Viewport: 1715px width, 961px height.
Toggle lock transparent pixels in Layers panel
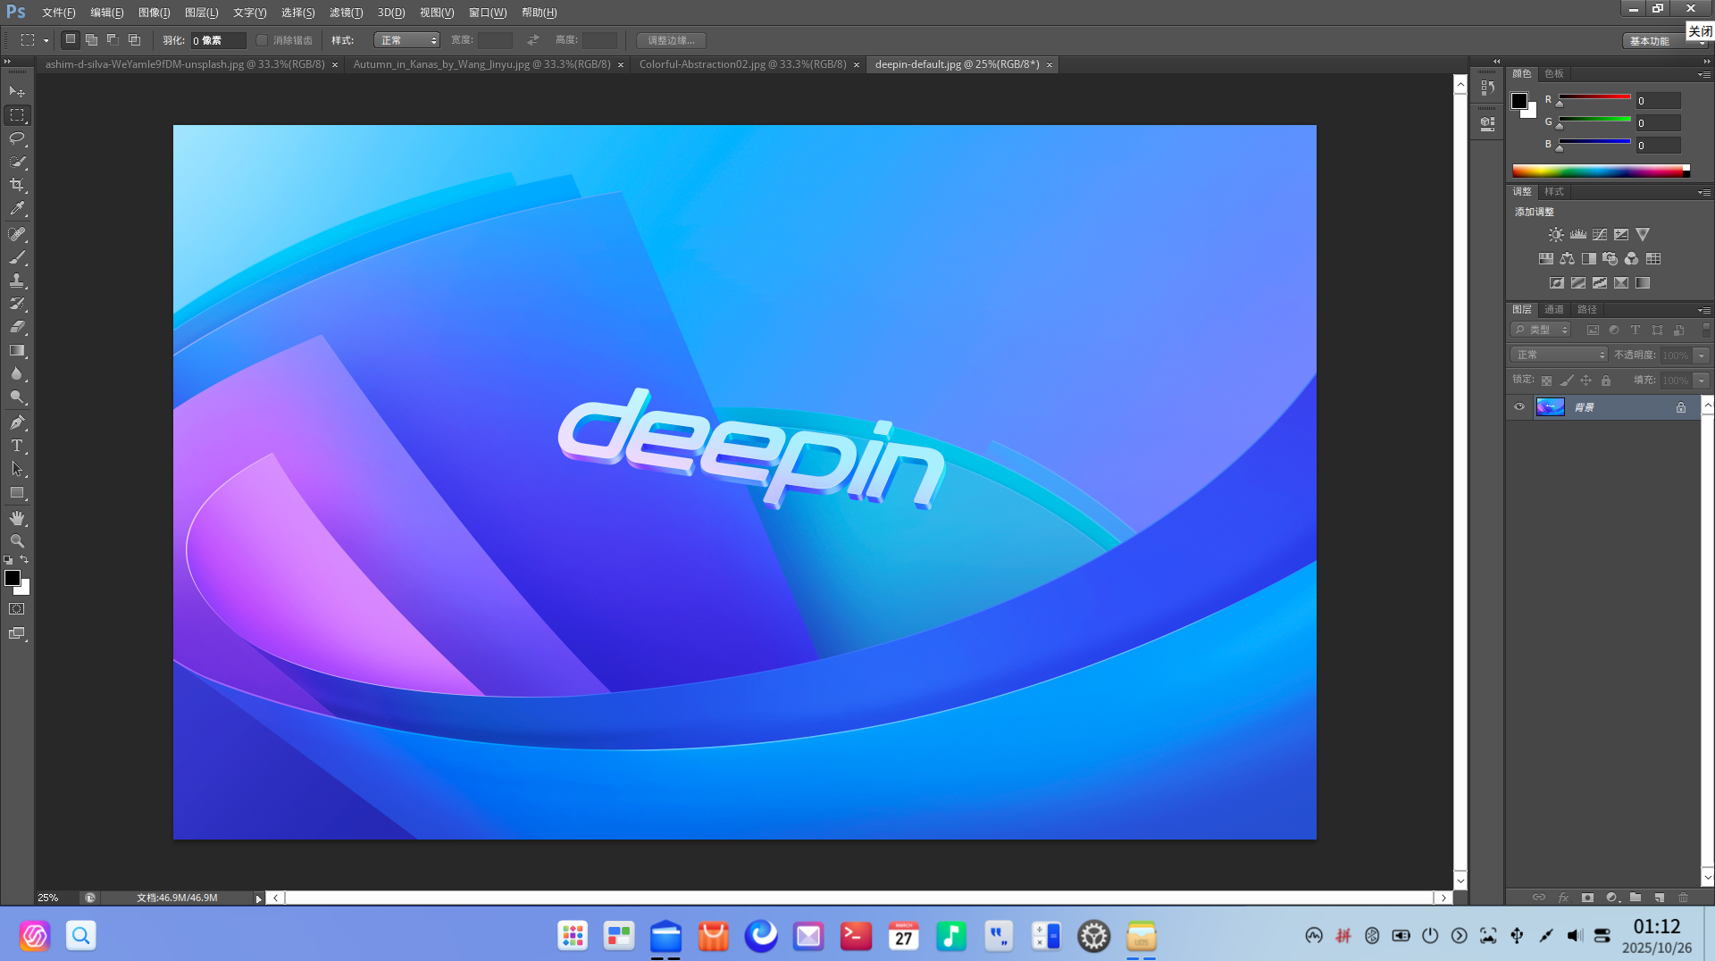point(1547,380)
